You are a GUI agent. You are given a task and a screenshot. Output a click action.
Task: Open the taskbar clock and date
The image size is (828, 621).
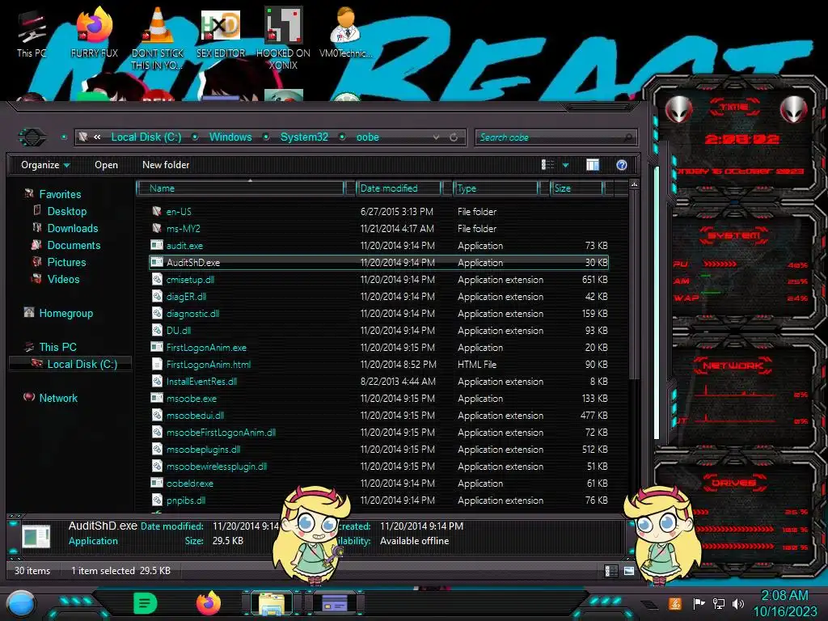[x=784, y=603]
